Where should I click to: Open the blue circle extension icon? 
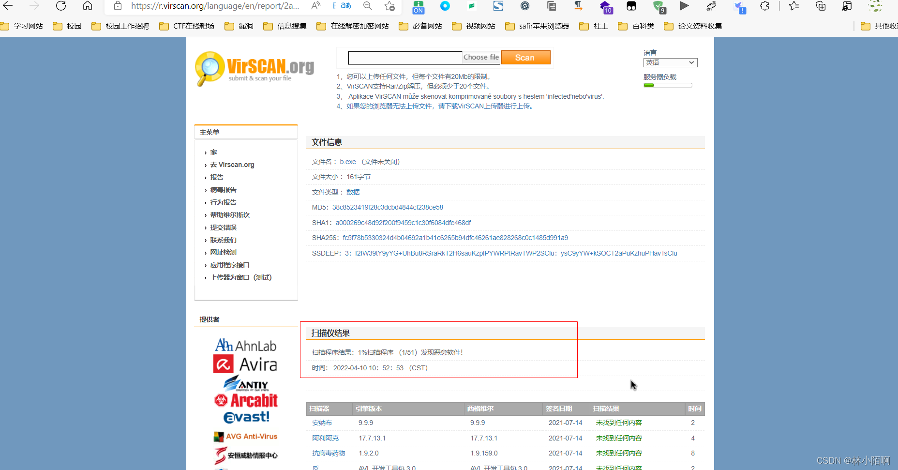tap(445, 6)
